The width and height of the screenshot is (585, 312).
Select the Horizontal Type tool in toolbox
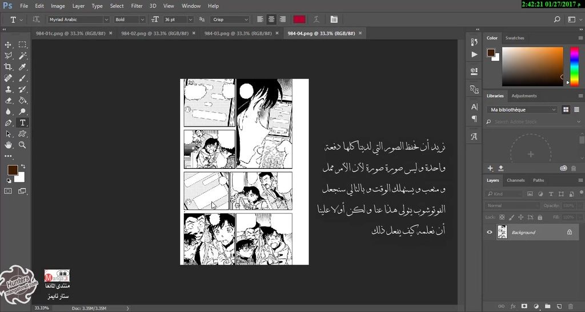pos(22,123)
